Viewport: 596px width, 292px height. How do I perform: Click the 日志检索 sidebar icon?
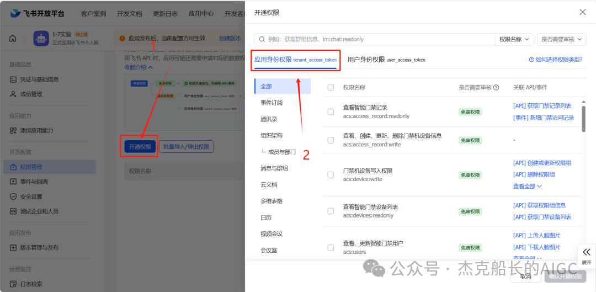coord(13,284)
